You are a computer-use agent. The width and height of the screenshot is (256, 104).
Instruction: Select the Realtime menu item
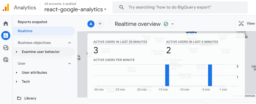tap(25, 31)
